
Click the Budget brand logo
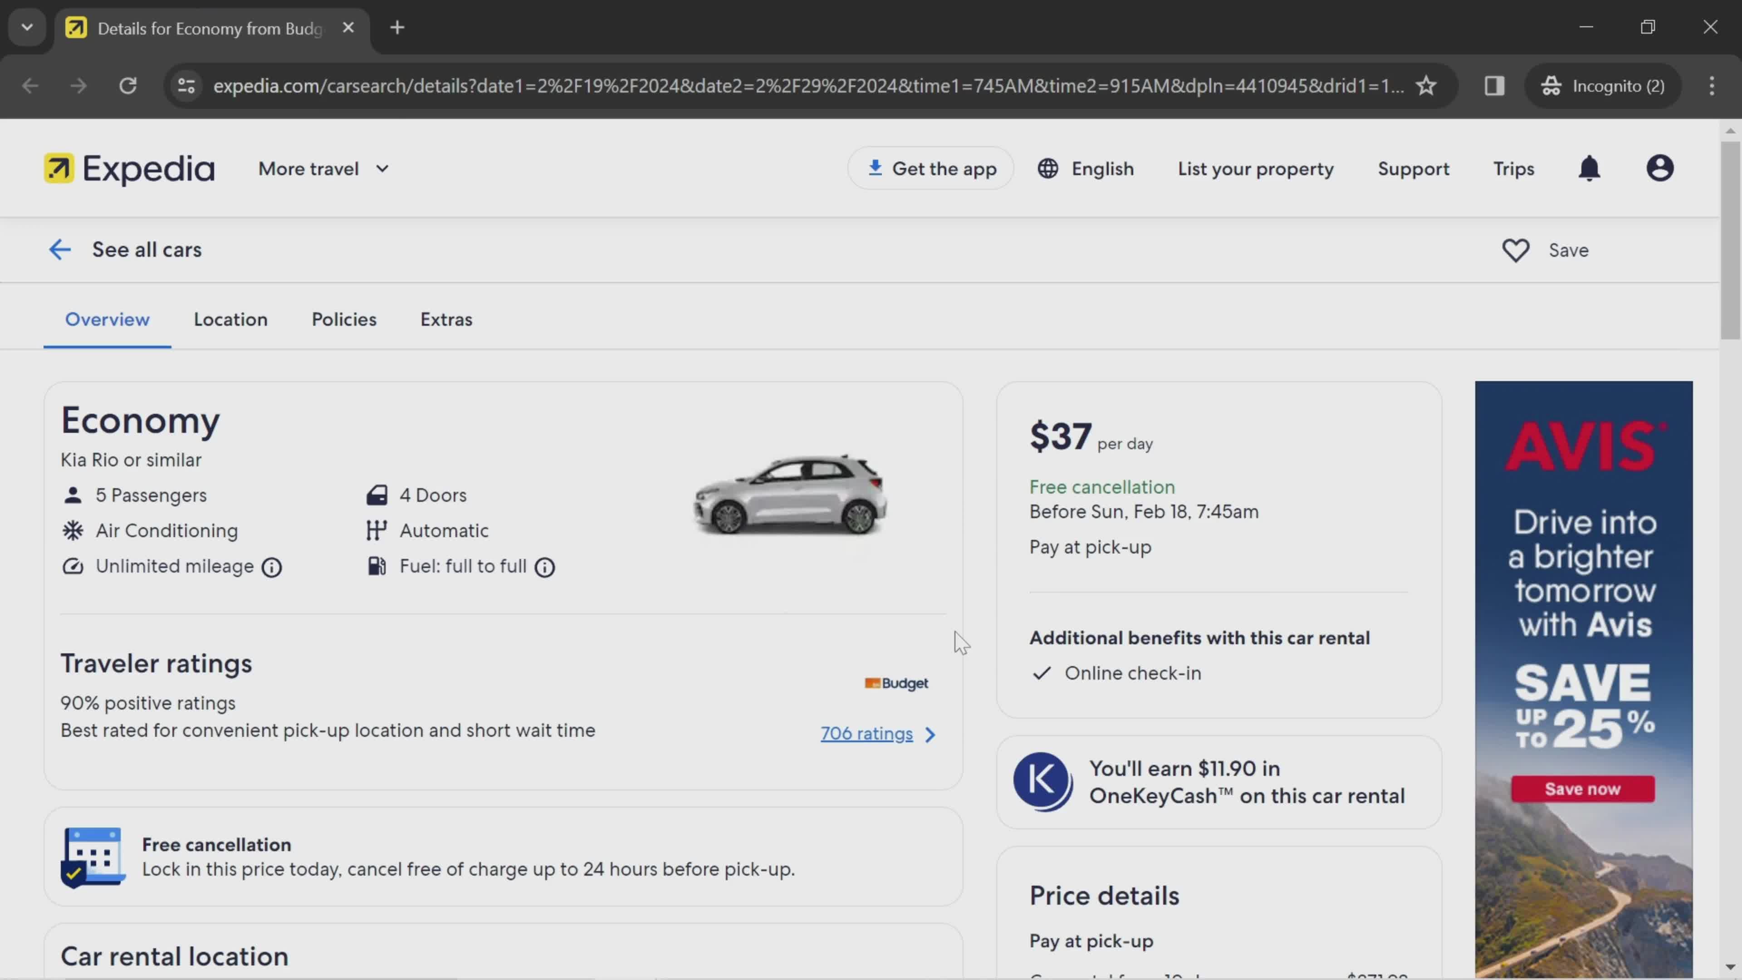tap(896, 683)
